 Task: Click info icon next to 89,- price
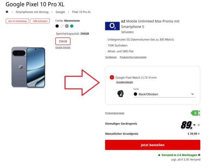tap(198, 125)
